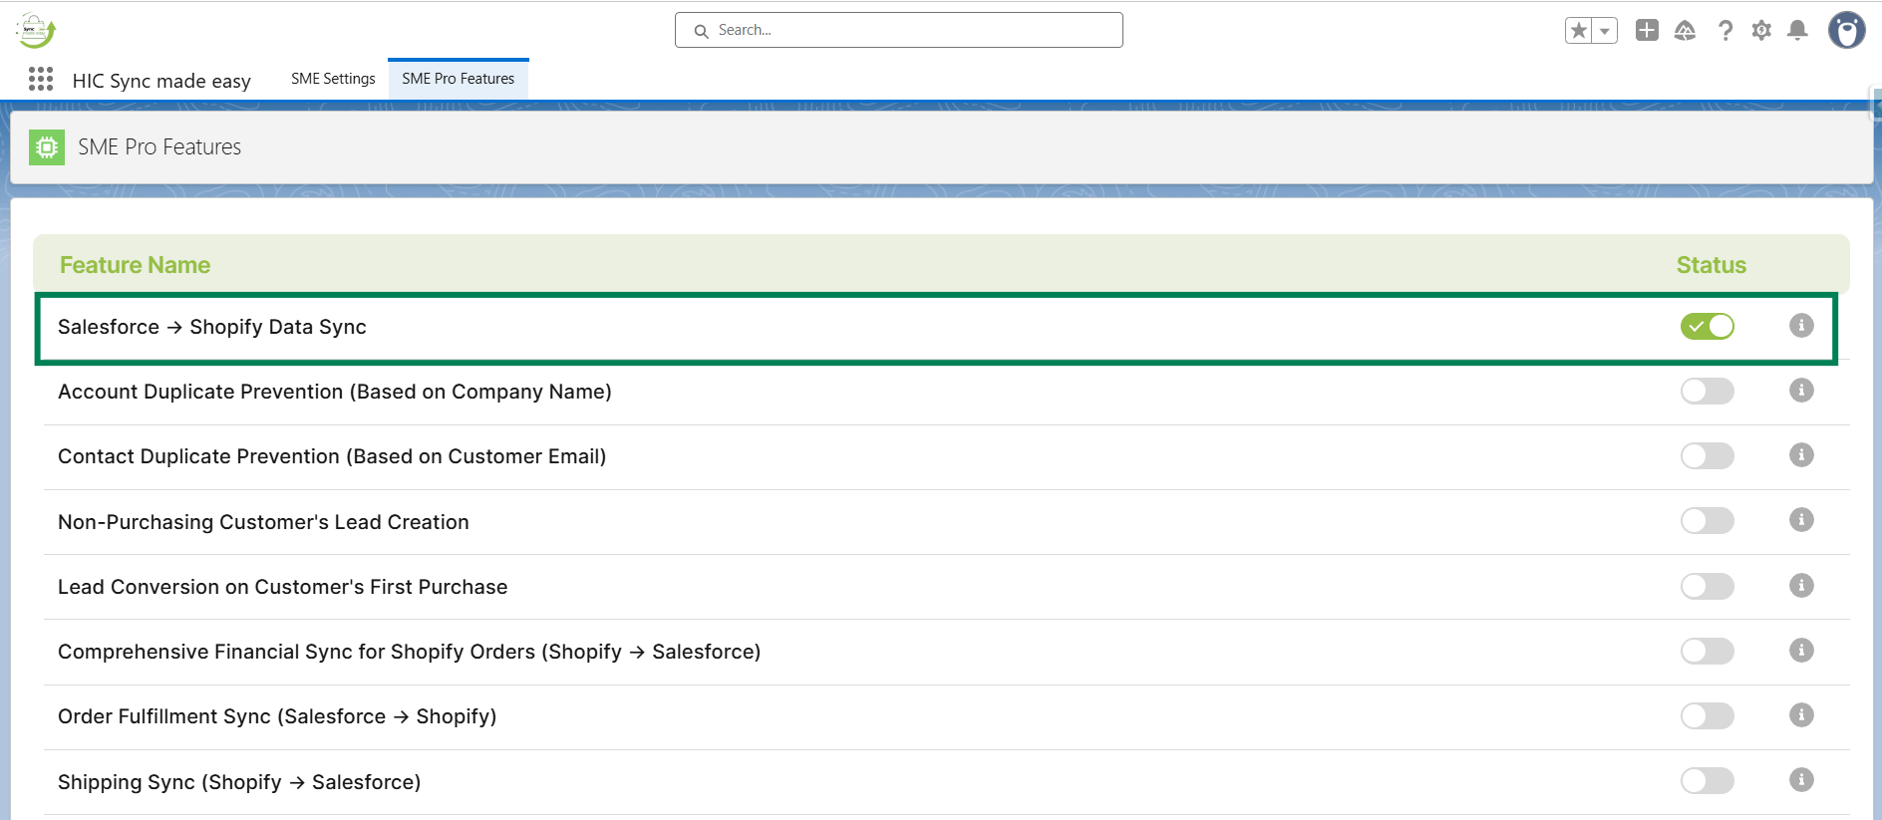Click the 'Status' column header
1882x820 pixels.
pos(1712,265)
